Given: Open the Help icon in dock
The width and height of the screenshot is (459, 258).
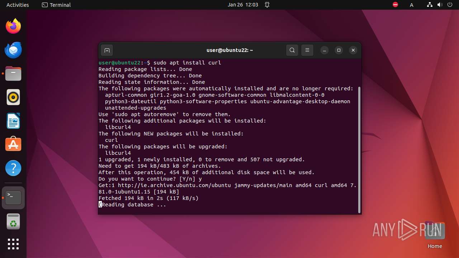Looking at the screenshot, I should 13,168.
